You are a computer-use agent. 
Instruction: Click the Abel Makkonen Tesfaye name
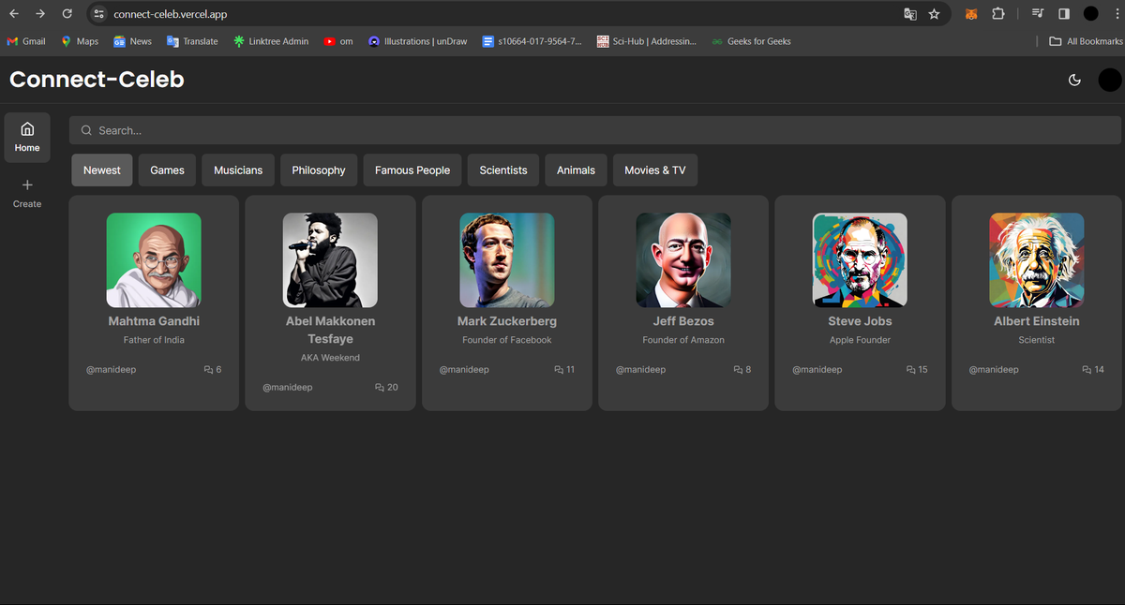[x=330, y=330]
